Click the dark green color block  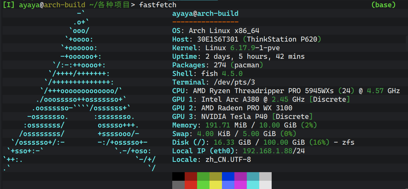[203, 176]
